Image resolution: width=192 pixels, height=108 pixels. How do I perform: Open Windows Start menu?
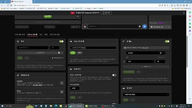tap(2, 106)
